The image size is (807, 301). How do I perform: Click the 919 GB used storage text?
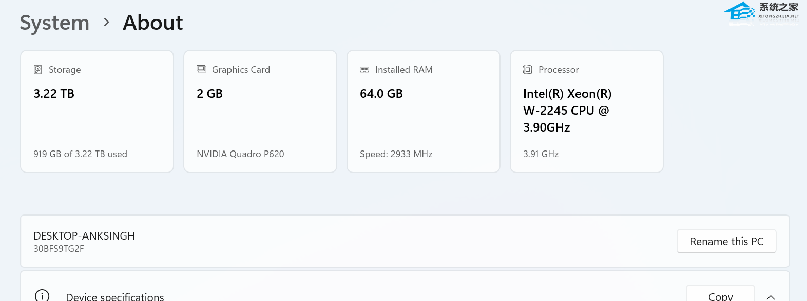pyautogui.click(x=80, y=154)
